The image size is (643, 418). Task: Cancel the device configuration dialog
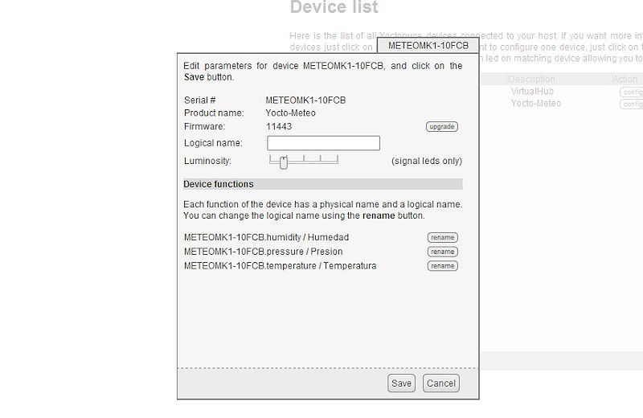(440, 383)
